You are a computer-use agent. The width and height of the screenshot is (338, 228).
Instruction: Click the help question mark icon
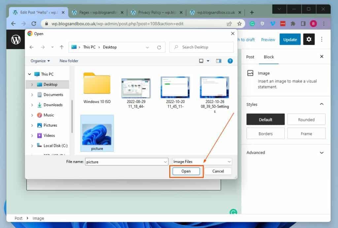pyautogui.click(x=230, y=61)
